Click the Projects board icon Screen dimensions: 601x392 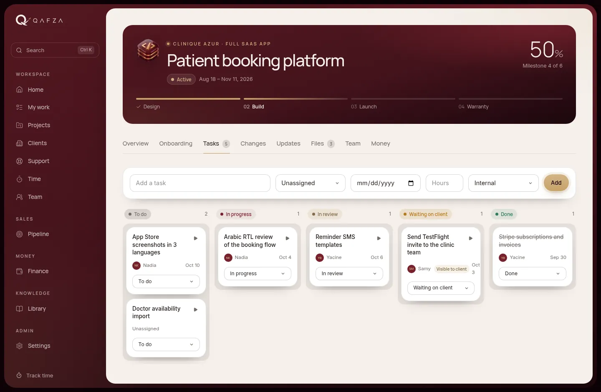pos(19,125)
